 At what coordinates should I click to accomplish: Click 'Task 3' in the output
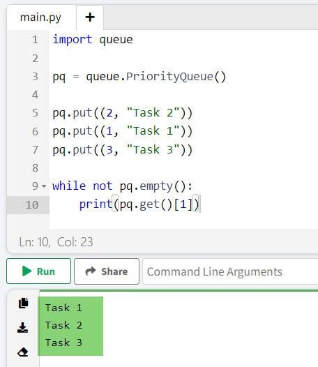63,343
